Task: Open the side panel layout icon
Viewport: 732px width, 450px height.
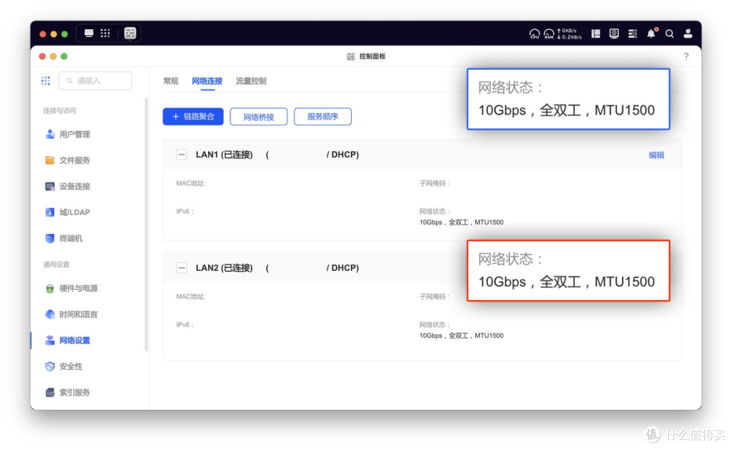Action: click(596, 34)
